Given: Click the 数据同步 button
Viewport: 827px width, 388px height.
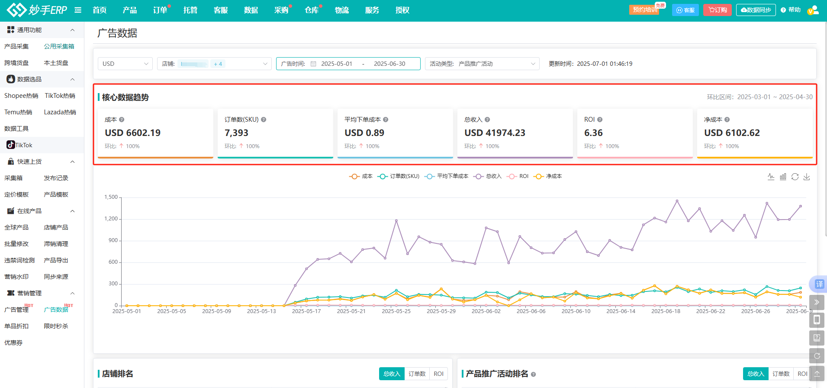Looking at the screenshot, I should pyautogui.click(x=756, y=10).
